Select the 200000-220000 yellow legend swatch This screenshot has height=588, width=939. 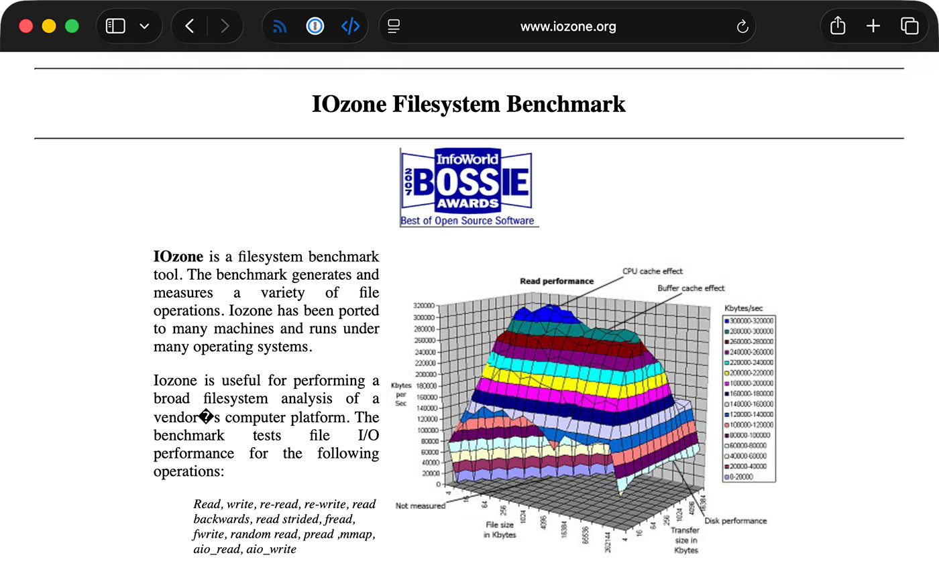(726, 373)
